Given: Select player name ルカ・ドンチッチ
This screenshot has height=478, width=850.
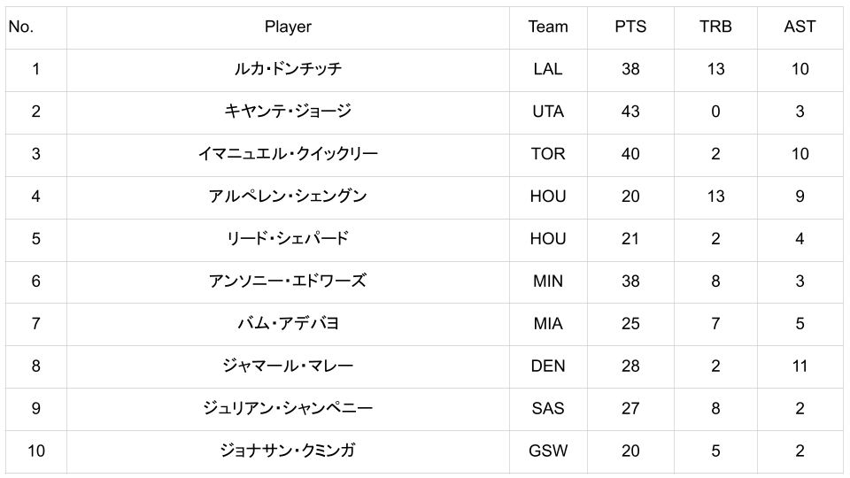Looking at the screenshot, I should click(x=288, y=69).
